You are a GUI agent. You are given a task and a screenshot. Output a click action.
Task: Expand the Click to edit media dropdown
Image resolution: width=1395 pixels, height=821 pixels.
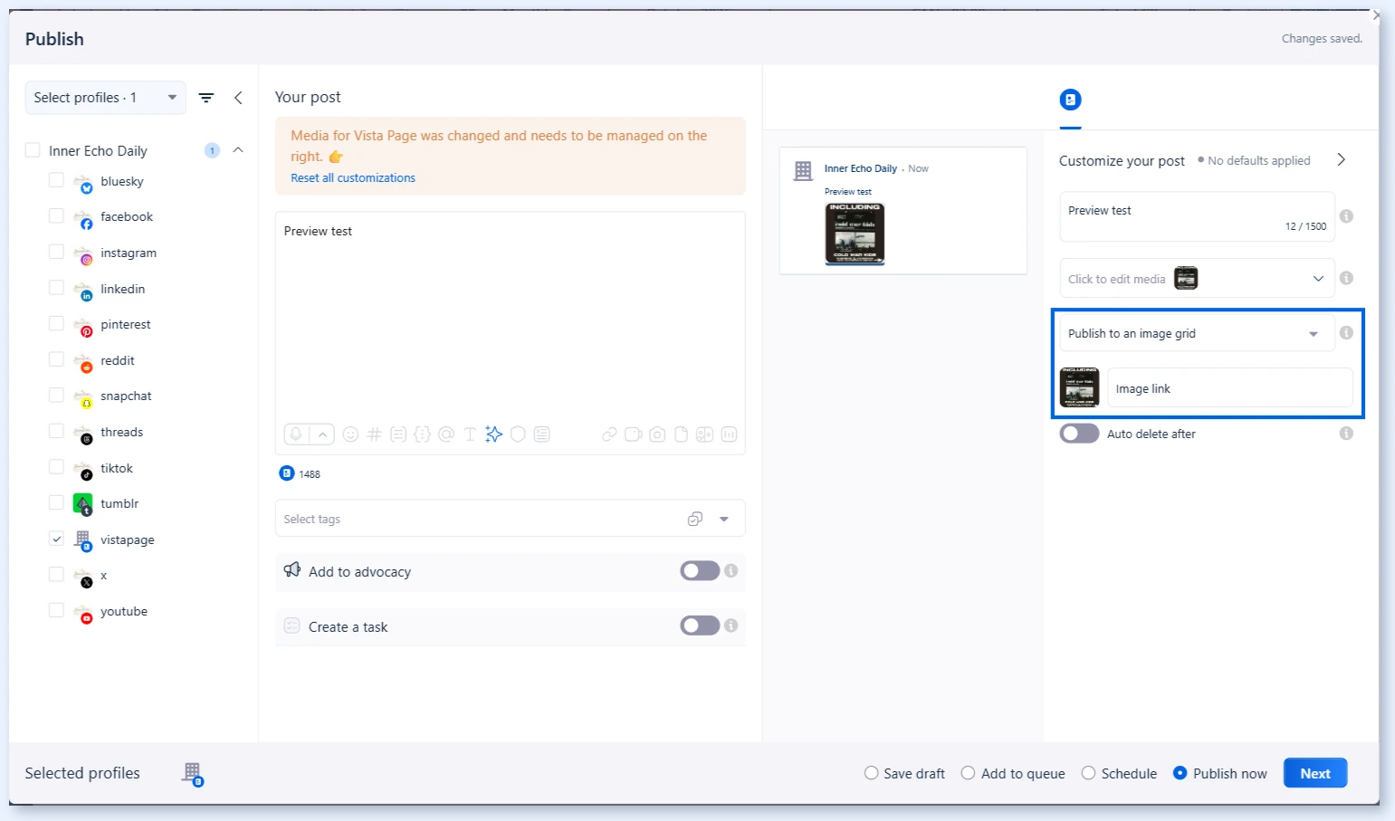point(1318,279)
